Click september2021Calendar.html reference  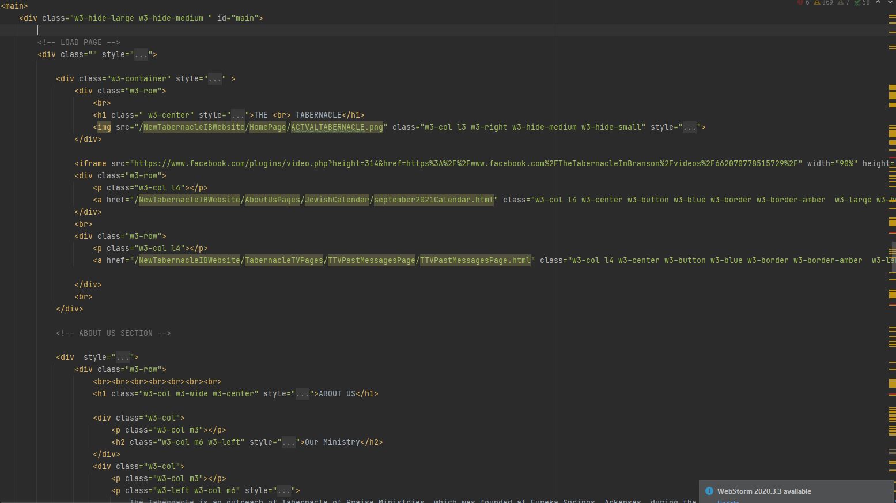coord(434,200)
